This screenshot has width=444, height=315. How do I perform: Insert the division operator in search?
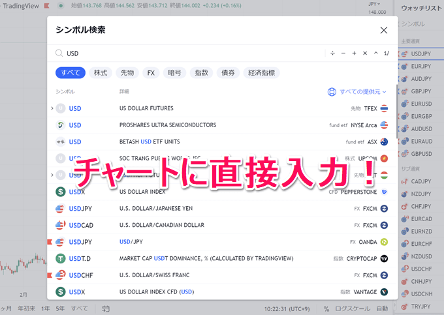tap(332, 53)
